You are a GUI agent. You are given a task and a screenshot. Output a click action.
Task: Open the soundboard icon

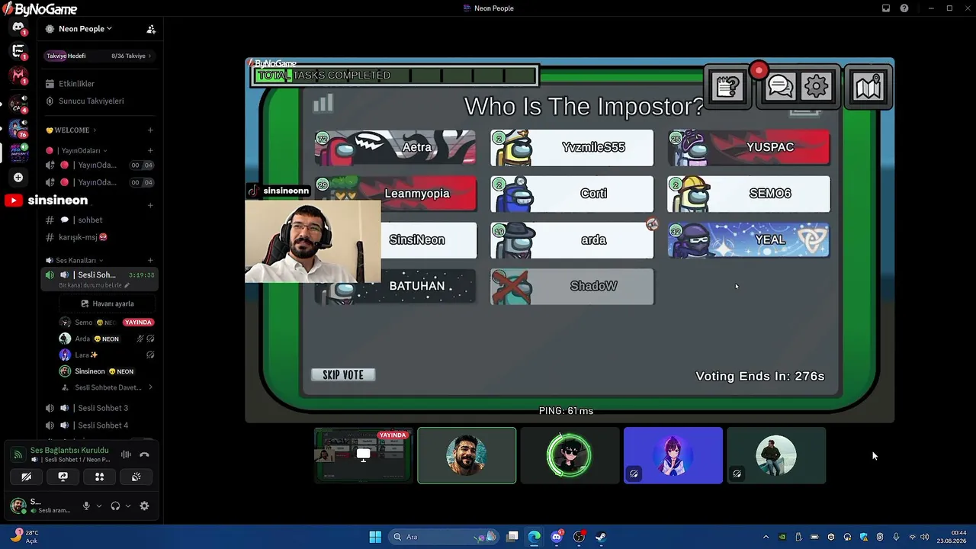click(136, 477)
